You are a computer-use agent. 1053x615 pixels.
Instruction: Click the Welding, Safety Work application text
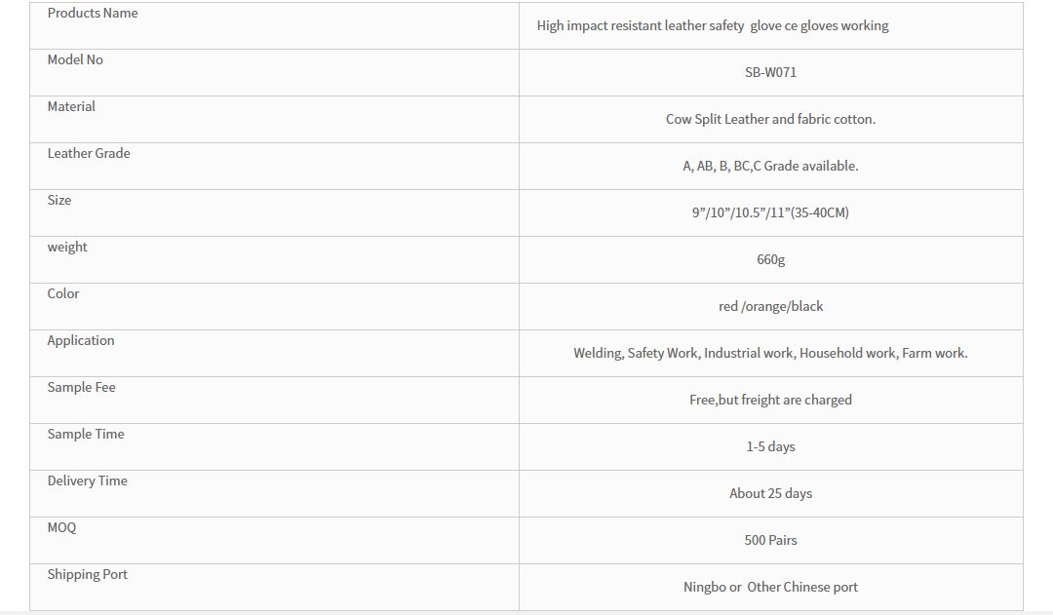770,353
